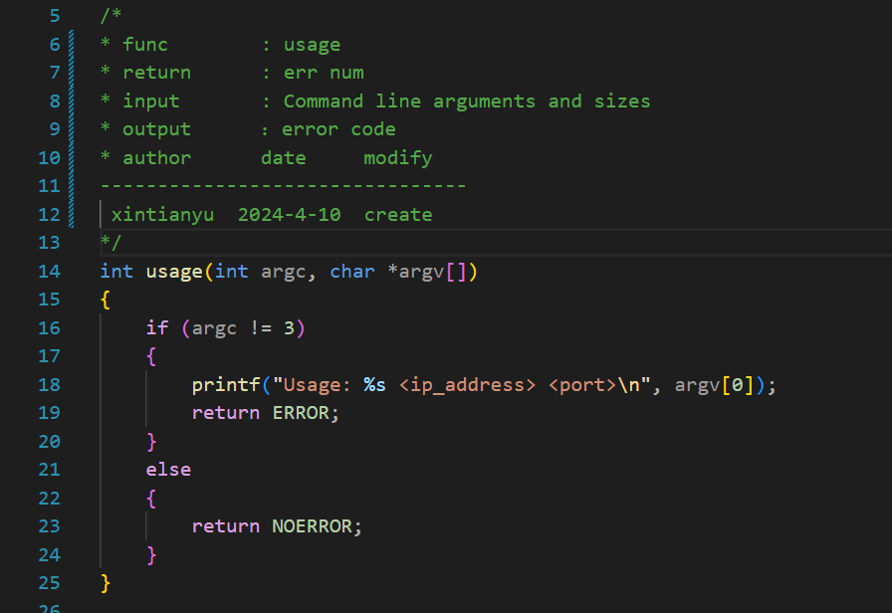Click the int return type of usage

click(116, 271)
